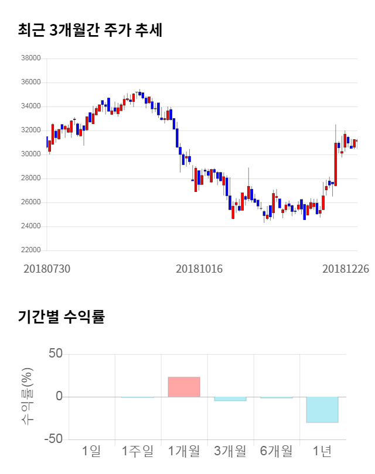Image resolution: width=375 pixels, height=474 pixels.
Task: Click the '1일' period label
Action: pyautogui.click(x=92, y=451)
